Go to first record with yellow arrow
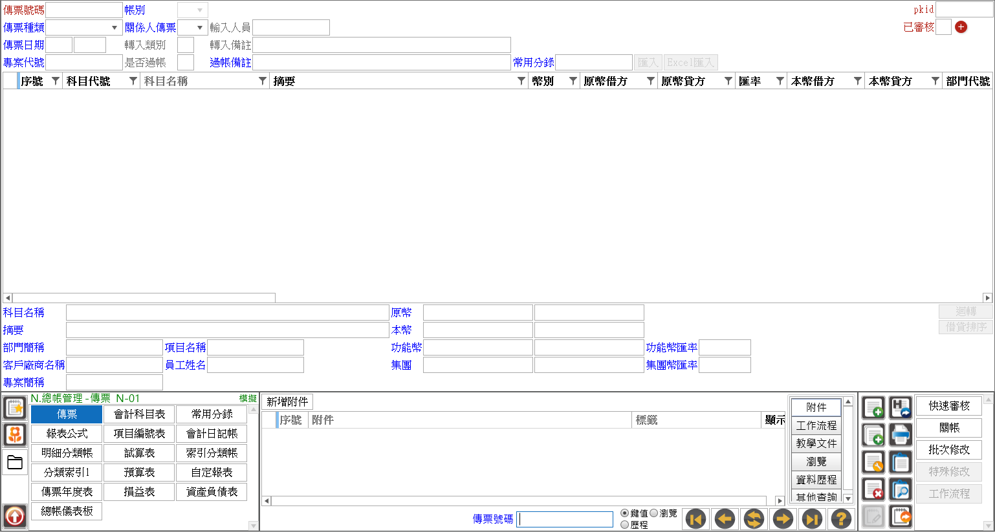The image size is (995, 532). tap(696, 518)
